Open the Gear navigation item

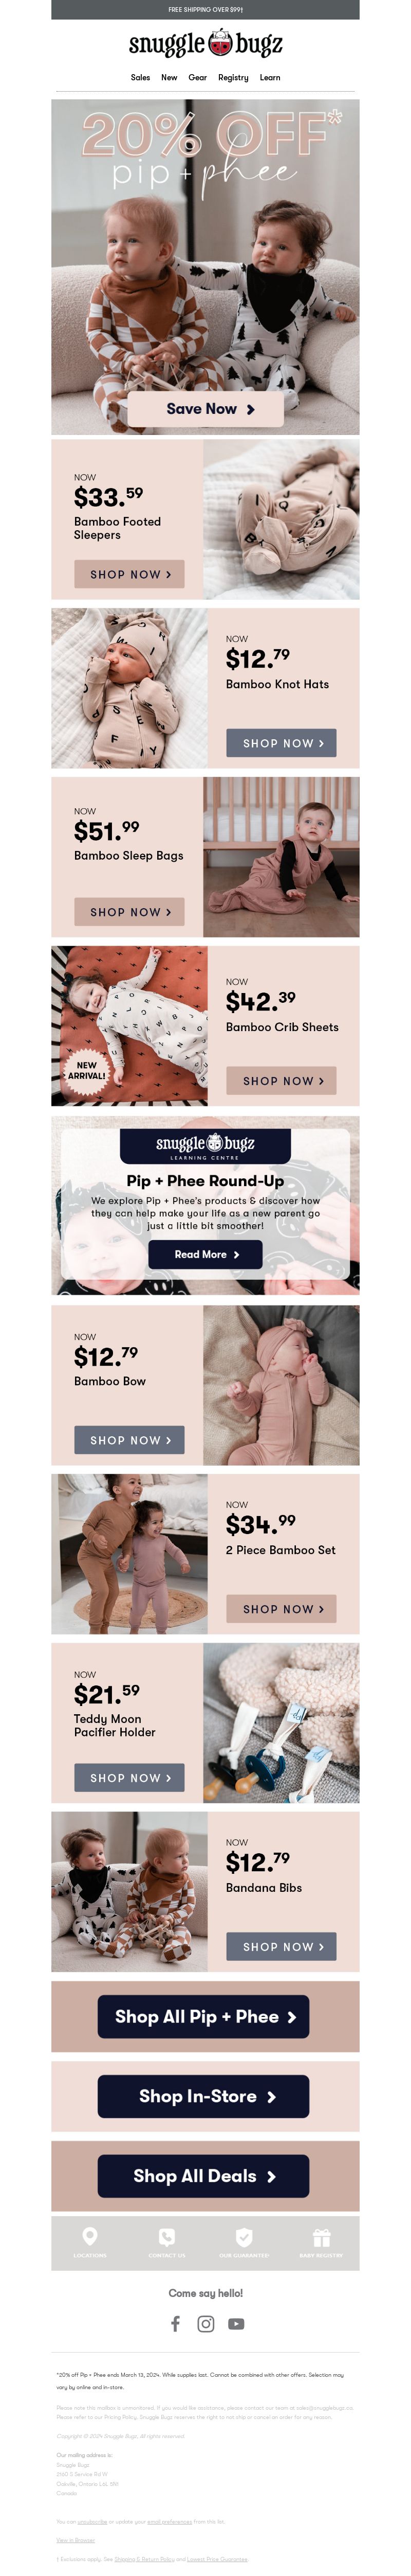pyautogui.click(x=197, y=77)
